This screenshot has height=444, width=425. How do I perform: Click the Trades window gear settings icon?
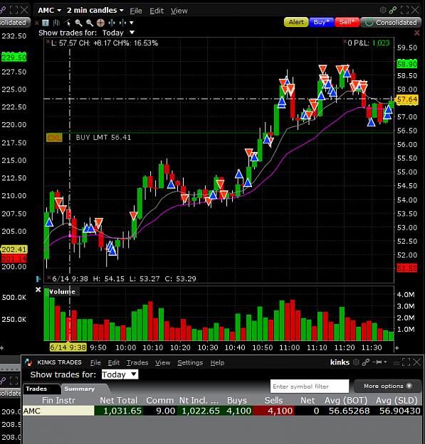[x=356, y=362]
